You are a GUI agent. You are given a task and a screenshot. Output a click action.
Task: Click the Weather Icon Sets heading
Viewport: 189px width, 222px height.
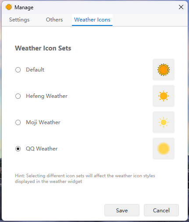[43, 48]
